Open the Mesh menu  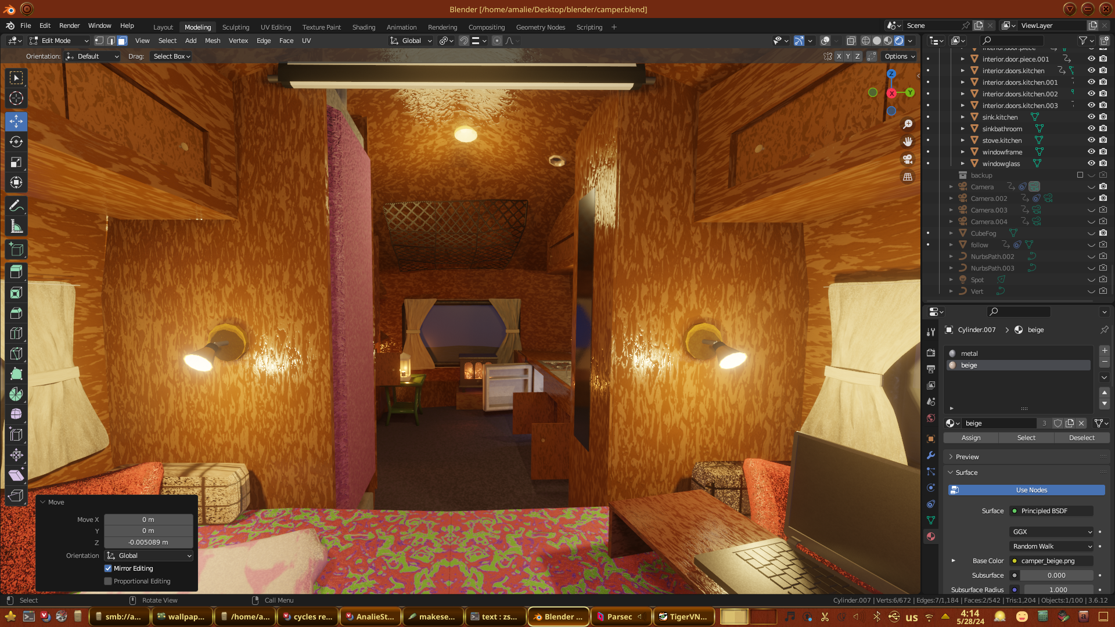click(x=213, y=41)
